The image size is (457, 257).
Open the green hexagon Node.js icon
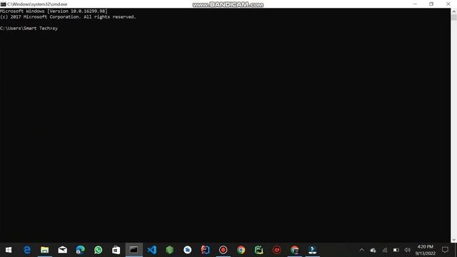170,250
